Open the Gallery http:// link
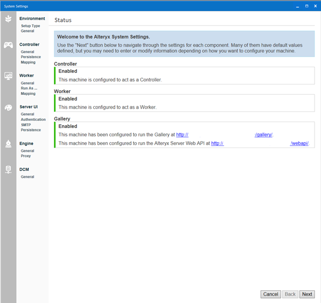 (182, 135)
